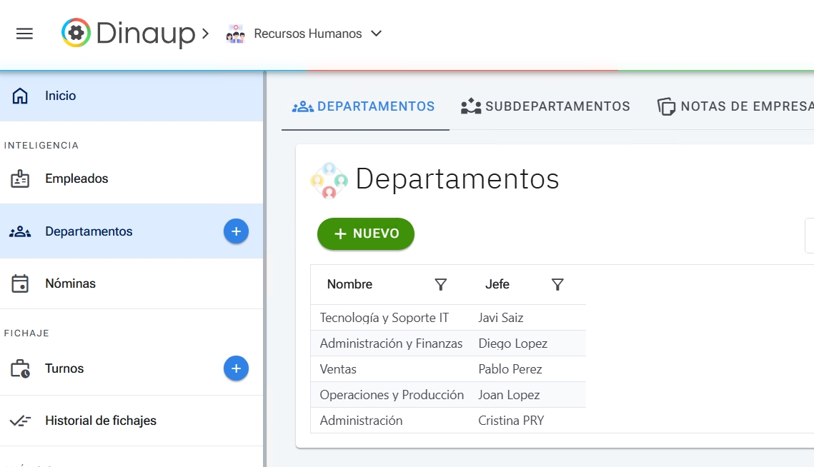This screenshot has height=467, width=814.
Task: Click the Empleados badge icon in sidebar
Action: point(20,179)
